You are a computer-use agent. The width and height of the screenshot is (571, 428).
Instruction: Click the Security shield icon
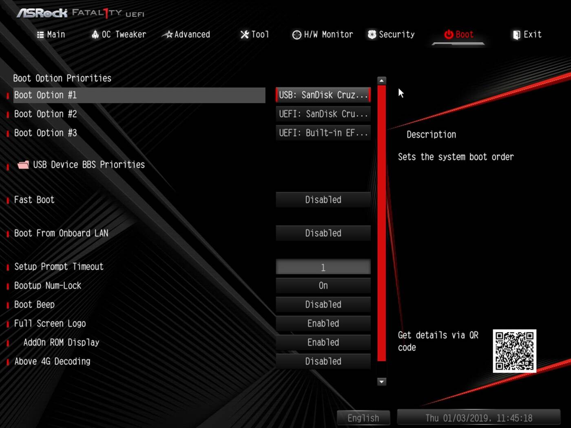tap(372, 35)
